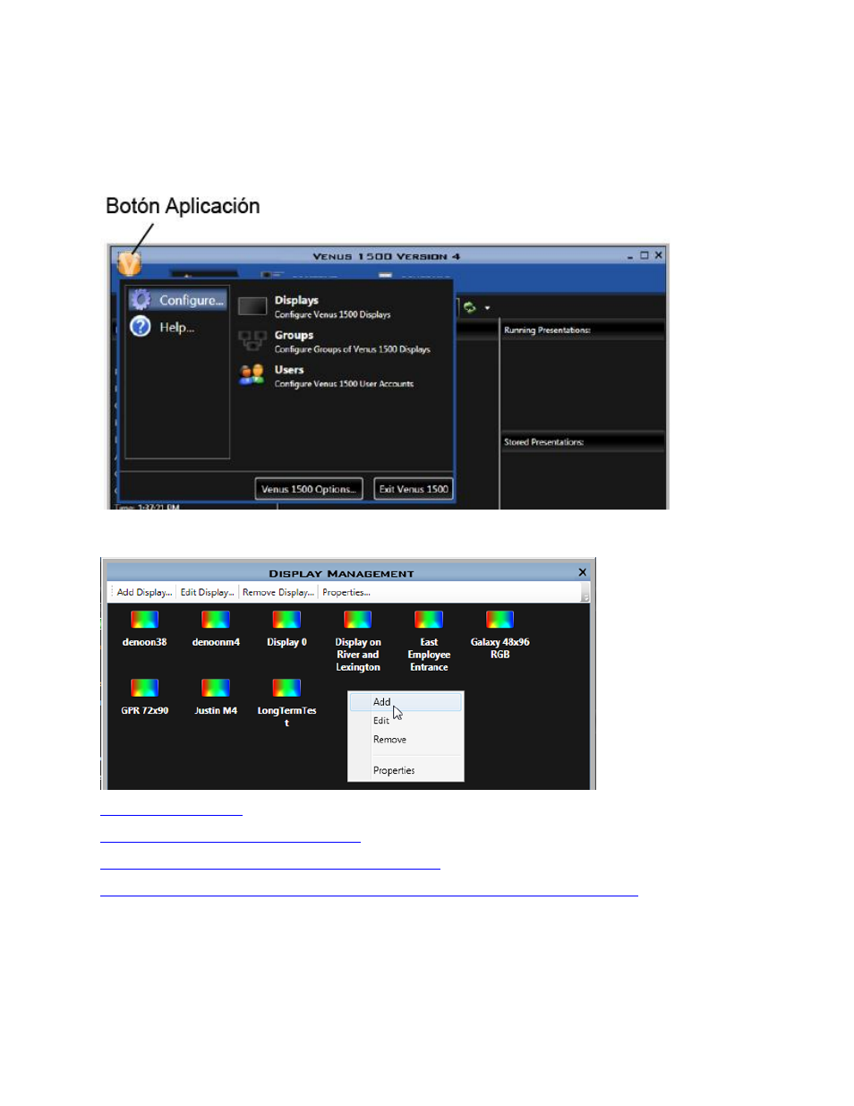Screen dimensions: 854x1106
Task: Click the green refresh icon
Action: click(x=470, y=307)
